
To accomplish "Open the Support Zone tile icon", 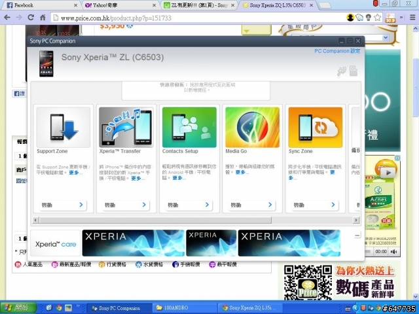I will (64, 128).
